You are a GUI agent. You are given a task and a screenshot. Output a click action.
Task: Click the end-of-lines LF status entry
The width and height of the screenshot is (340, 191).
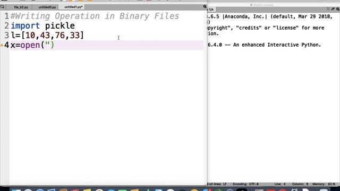217,184
